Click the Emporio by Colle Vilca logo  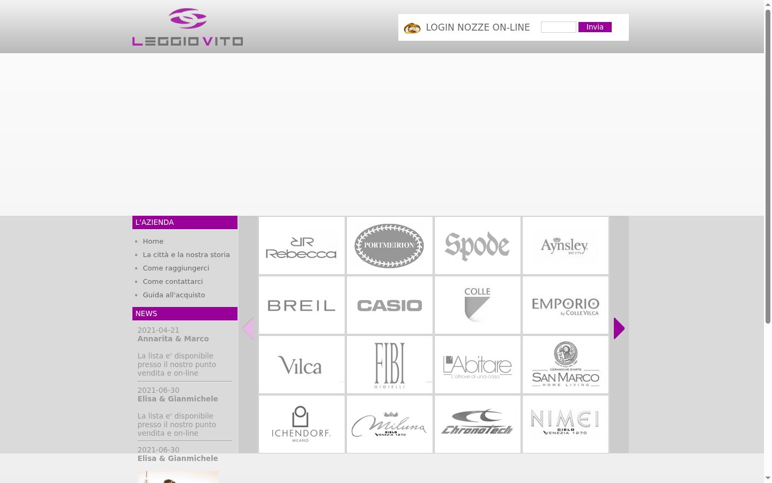point(566,305)
